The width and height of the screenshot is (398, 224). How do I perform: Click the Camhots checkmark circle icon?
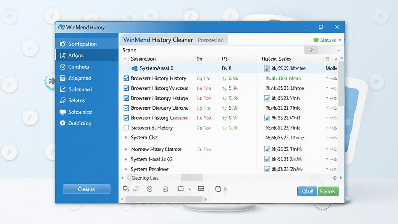(x=63, y=67)
